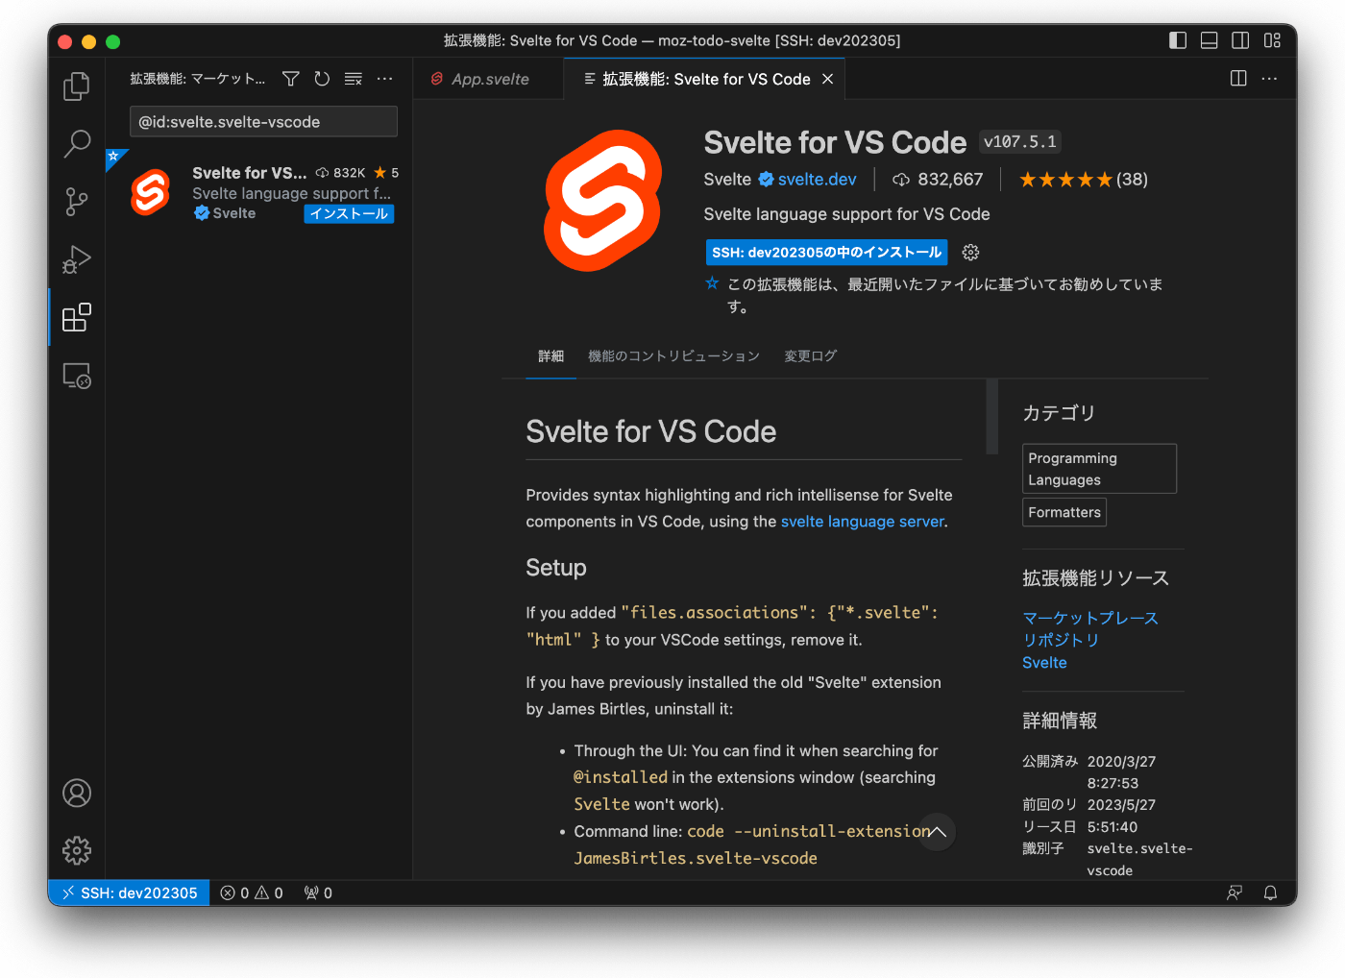Screen dimensions: 1345x978
Task: Open Run and Debug view
Action: [x=77, y=259]
